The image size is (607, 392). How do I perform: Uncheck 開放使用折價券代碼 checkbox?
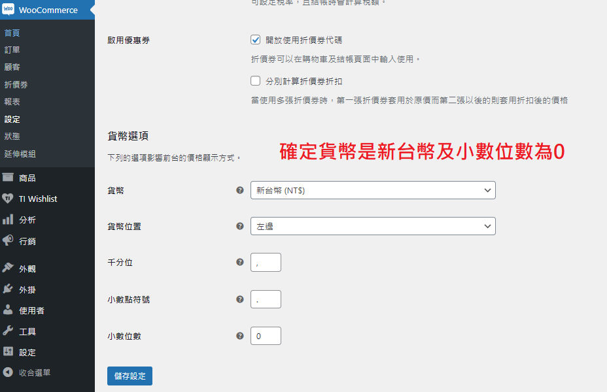coord(256,40)
